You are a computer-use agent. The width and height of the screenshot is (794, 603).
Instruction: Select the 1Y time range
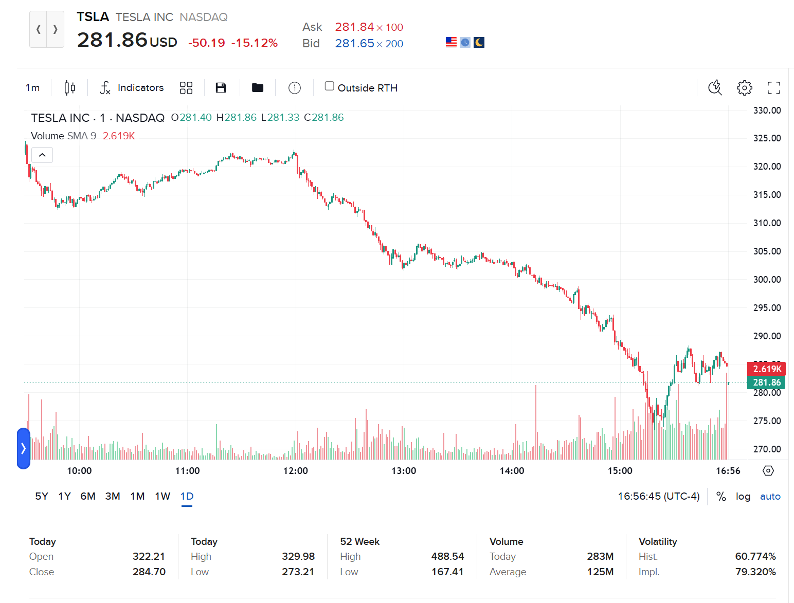[64, 496]
